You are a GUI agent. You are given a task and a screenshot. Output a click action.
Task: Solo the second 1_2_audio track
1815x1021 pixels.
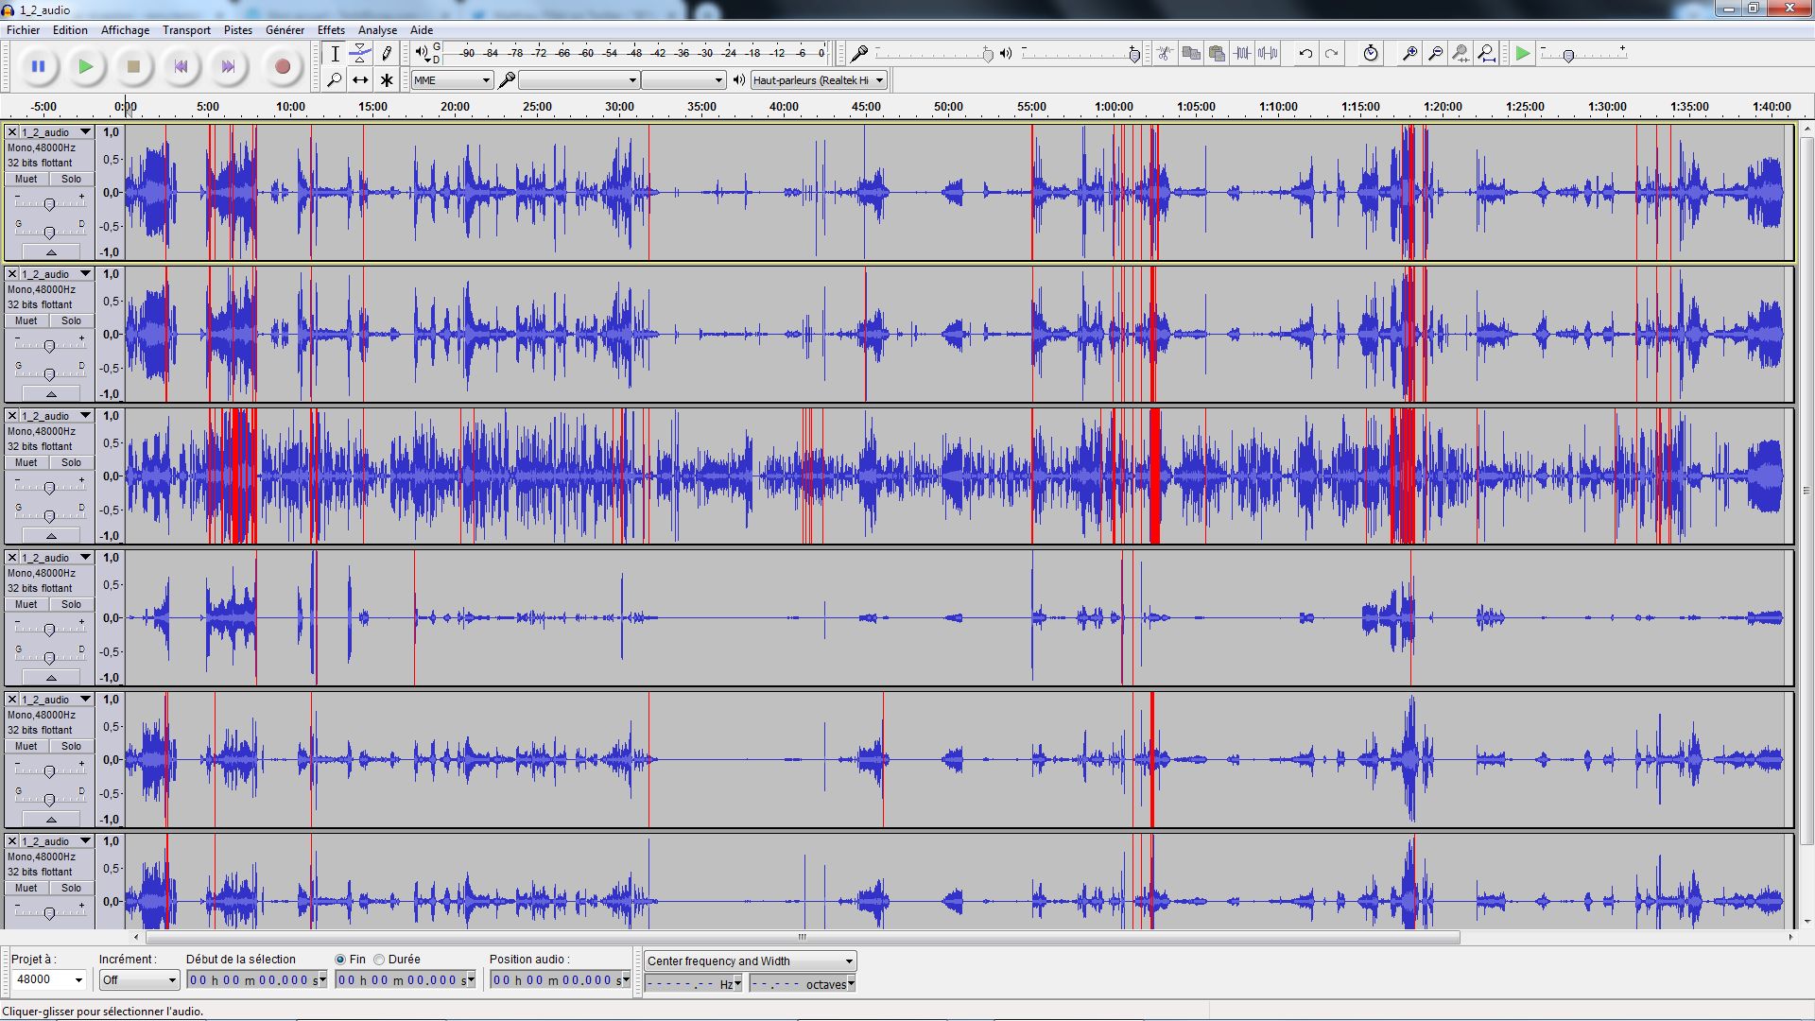pyautogui.click(x=71, y=320)
